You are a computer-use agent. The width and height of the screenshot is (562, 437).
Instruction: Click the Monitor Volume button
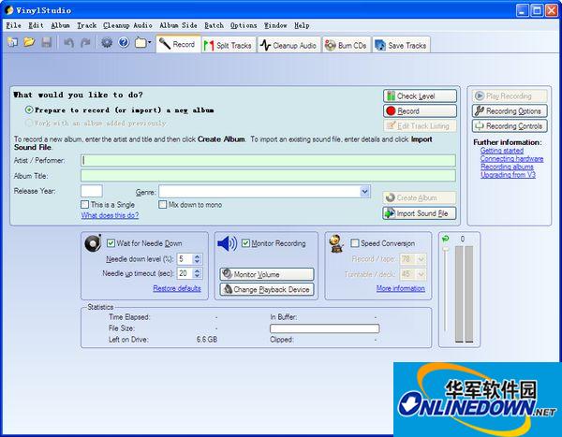click(267, 274)
